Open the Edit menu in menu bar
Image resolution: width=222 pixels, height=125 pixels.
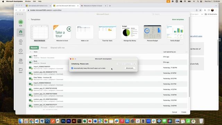tap(34, 1)
